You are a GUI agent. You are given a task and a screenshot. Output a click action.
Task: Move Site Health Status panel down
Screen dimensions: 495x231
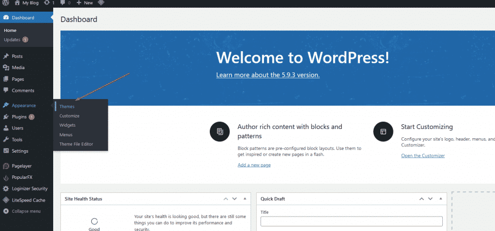coord(234,199)
